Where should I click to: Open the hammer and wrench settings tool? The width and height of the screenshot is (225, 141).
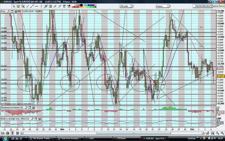(69, 6)
